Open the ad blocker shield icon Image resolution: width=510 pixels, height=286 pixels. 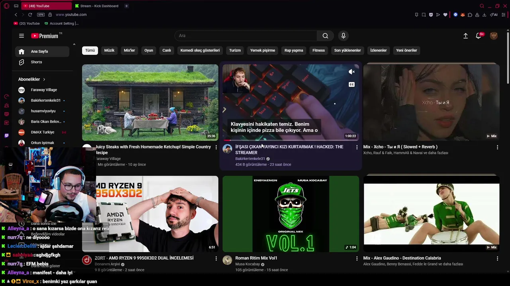[x=431, y=15]
